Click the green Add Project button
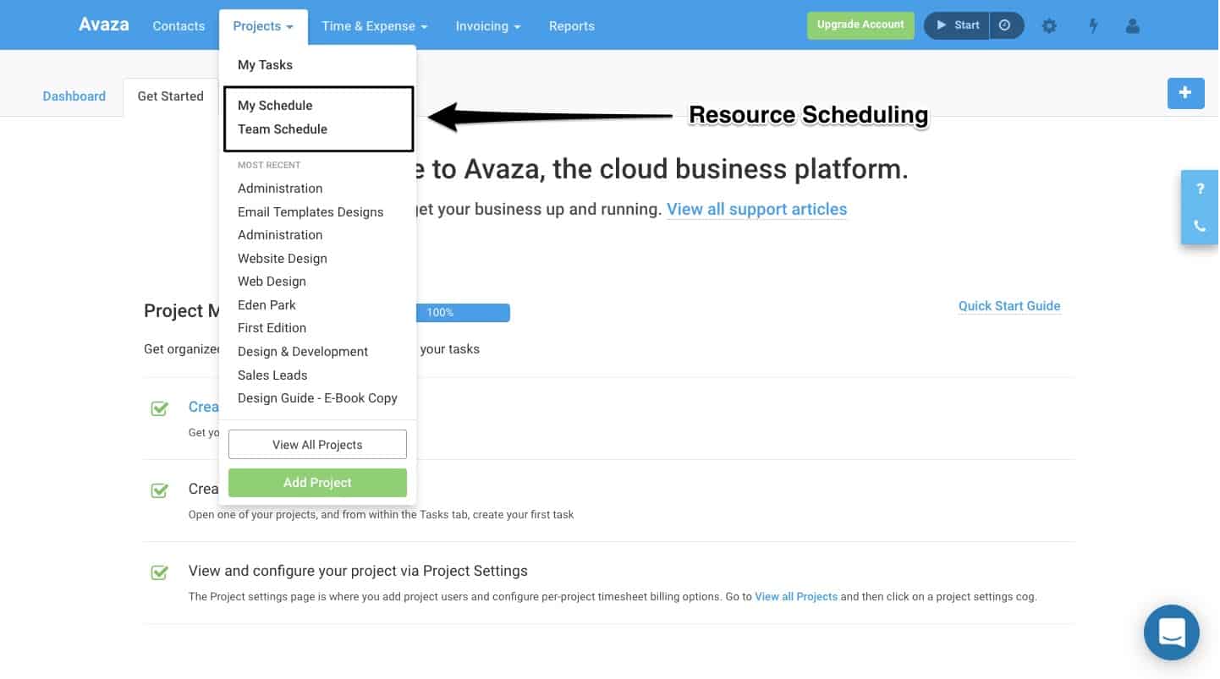This screenshot has height=679, width=1220. pyautogui.click(x=317, y=482)
